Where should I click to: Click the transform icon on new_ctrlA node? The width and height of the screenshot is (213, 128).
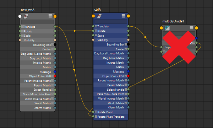26,16
